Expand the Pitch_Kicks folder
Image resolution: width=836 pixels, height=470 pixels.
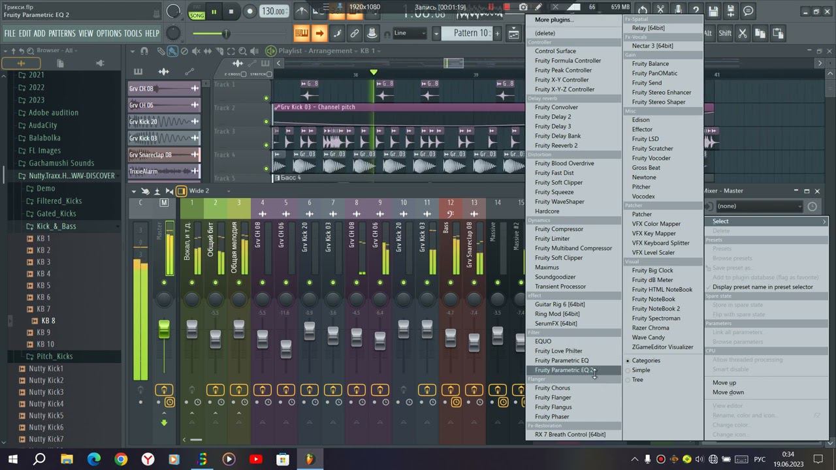(55, 356)
